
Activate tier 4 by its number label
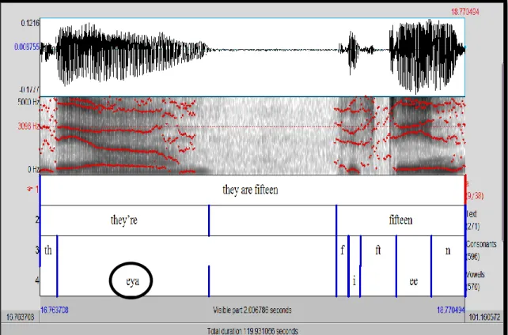(x=37, y=280)
